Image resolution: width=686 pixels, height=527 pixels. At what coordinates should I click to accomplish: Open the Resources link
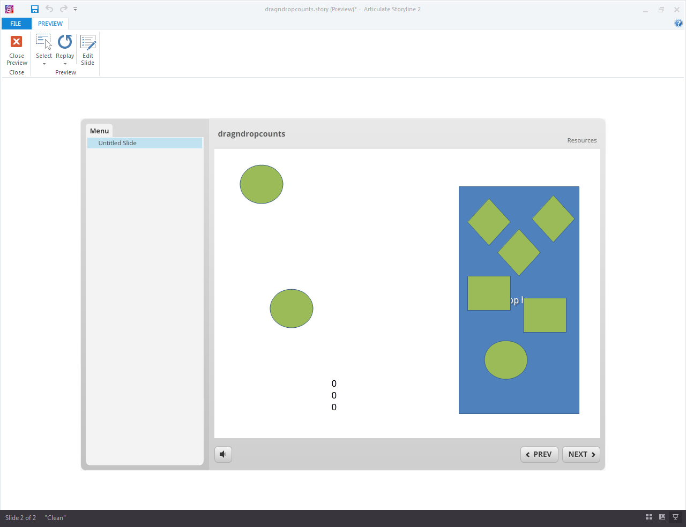[x=582, y=140]
